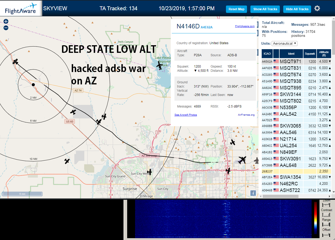Image resolution: width=335 pixels, height=240 pixels.
Task: Click the waterfall spectrum display
Action: (223, 219)
